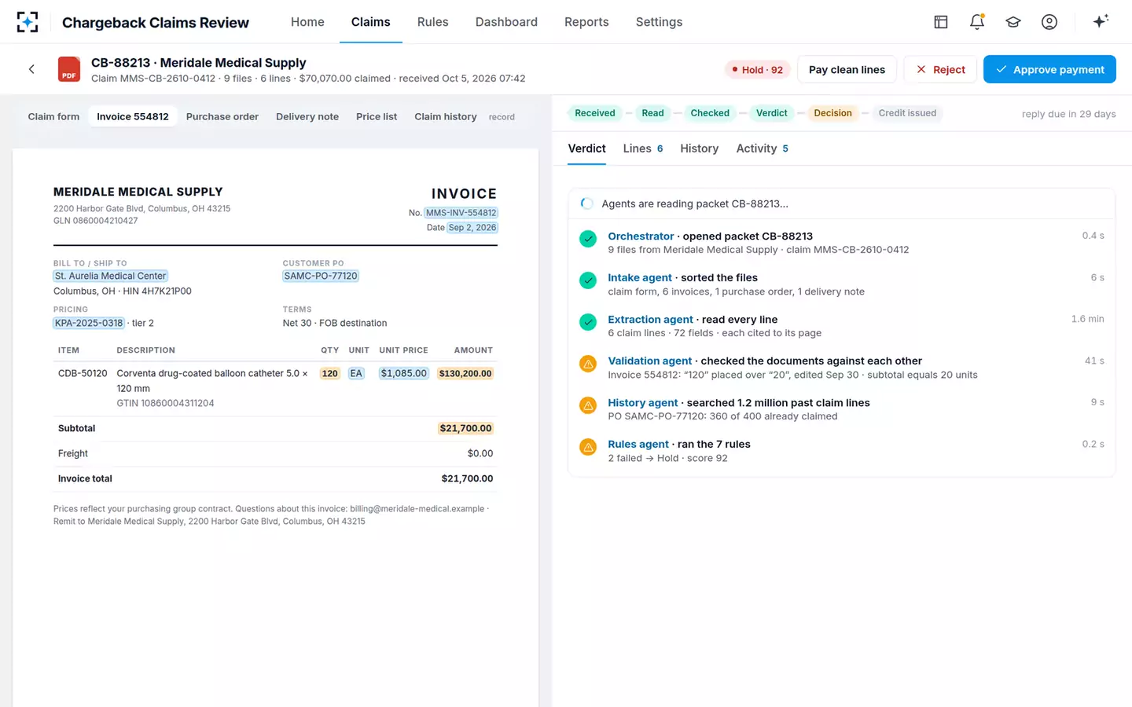Switch to the Claim form document tab
1132x707 pixels.
[53, 116]
